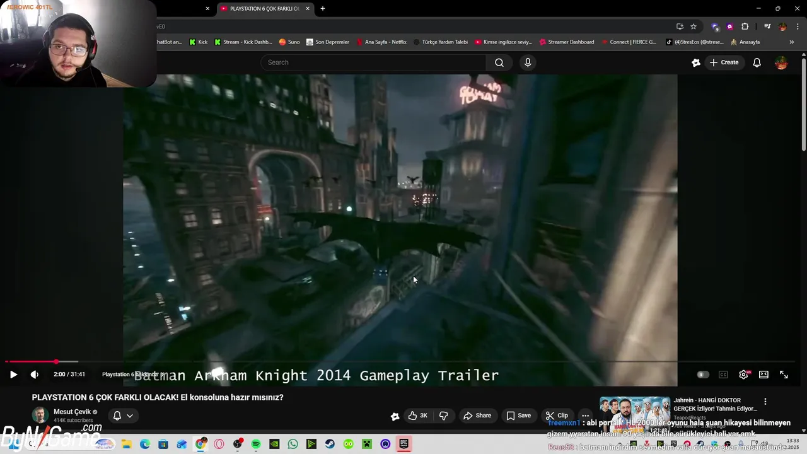
Task: Open File Explorer from taskbar
Action: pyautogui.click(x=126, y=444)
